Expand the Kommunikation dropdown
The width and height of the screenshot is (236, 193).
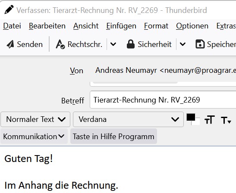(34, 136)
